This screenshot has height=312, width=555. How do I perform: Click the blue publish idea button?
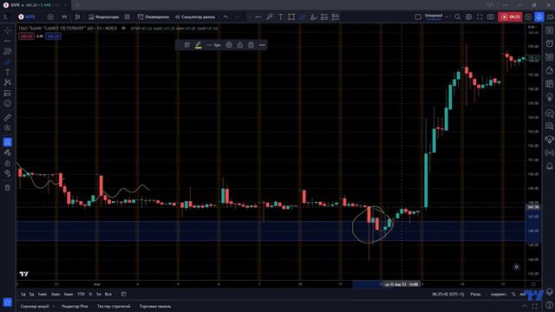click(x=539, y=17)
